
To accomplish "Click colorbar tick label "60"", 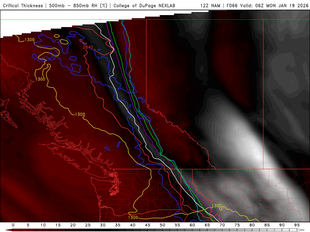I will point(192,225).
